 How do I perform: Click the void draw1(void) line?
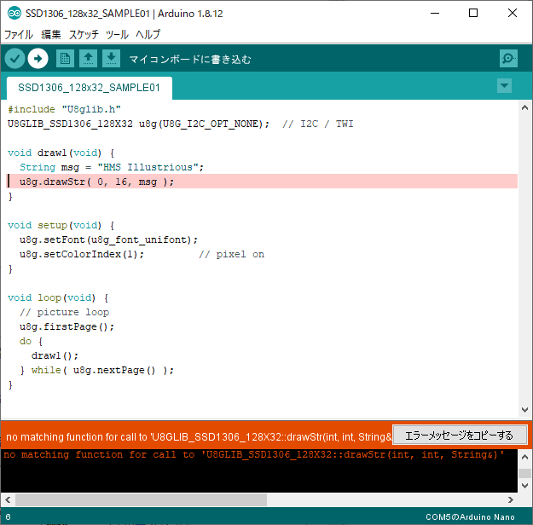(61, 153)
